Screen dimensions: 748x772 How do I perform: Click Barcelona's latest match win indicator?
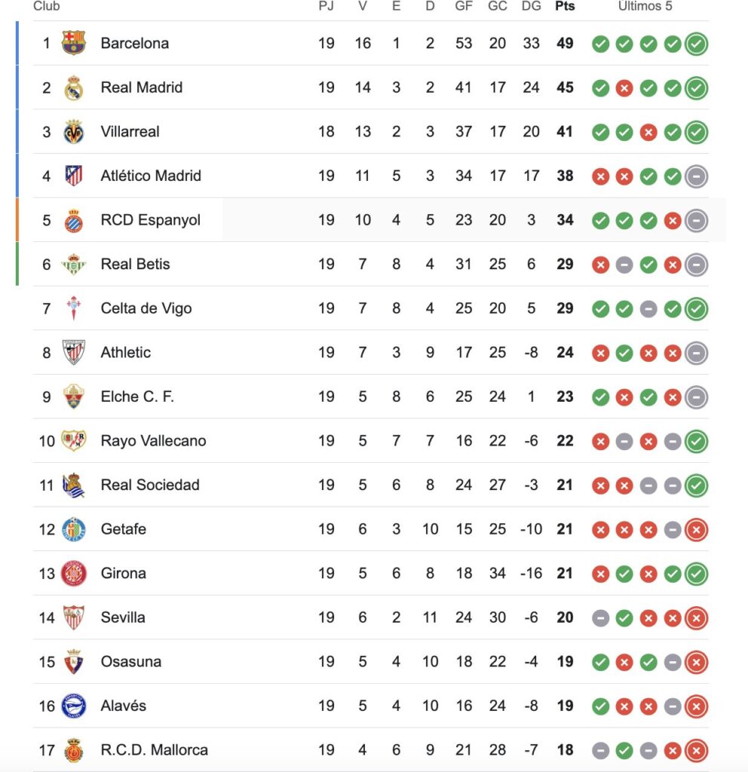point(696,44)
